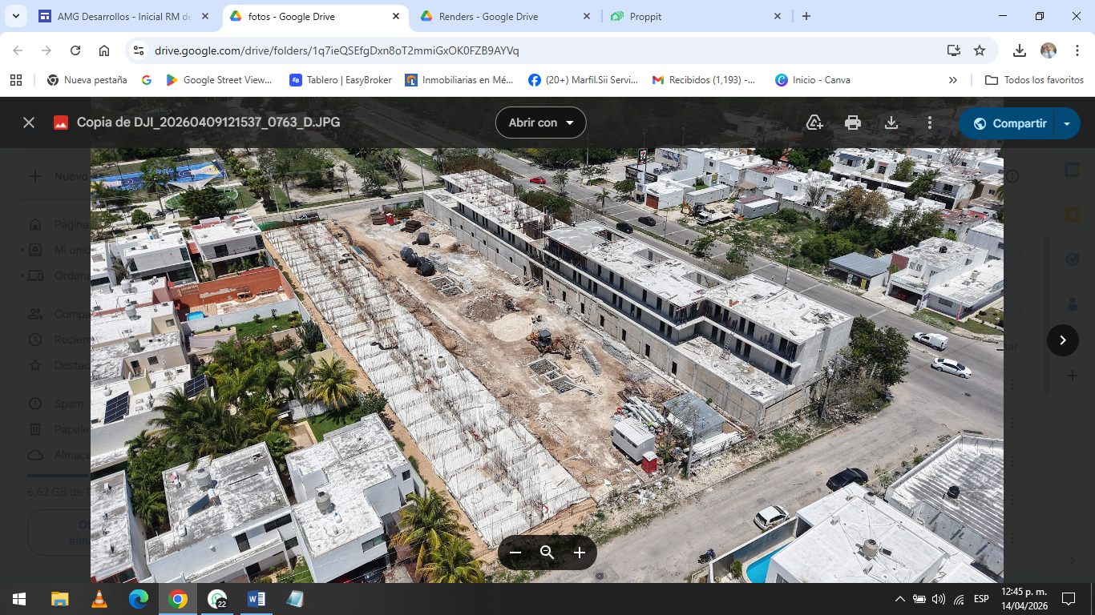The width and height of the screenshot is (1095, 615).
Task: Bookmark this page with the star icon
Action: click(x=980, y=50)
